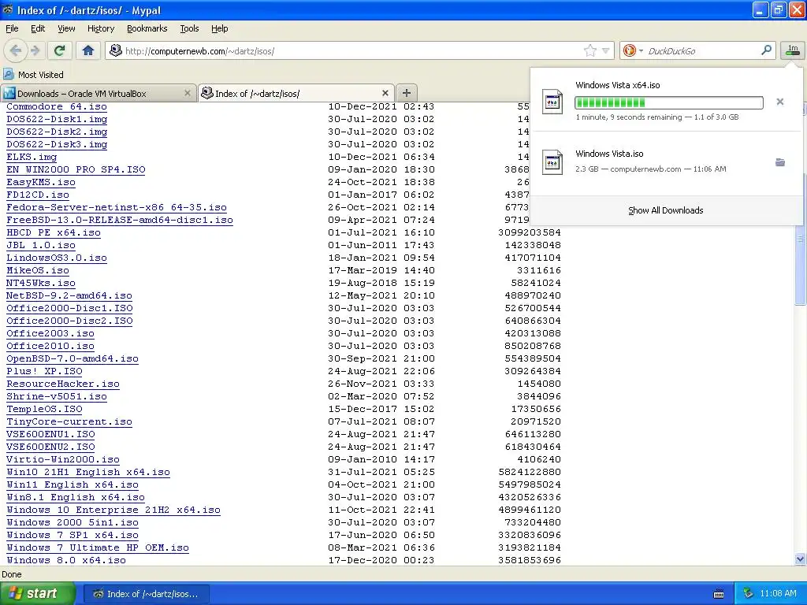
Task: Click the Windows Vista.iso file icon
Action: tap(552, 162)
